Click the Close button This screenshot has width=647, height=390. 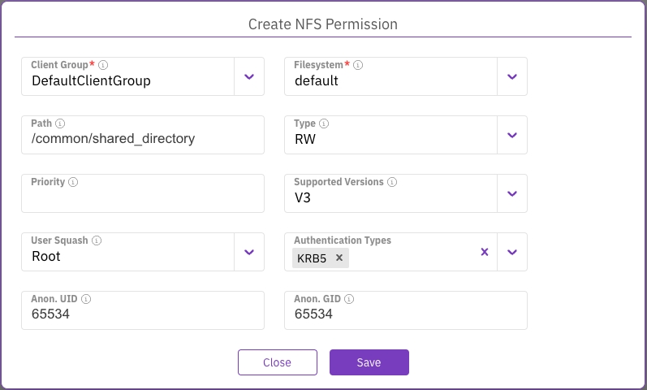point(277,362)
